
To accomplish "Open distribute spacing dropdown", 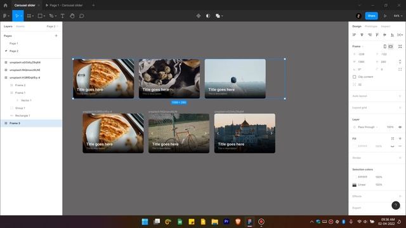I will (400, 35).
